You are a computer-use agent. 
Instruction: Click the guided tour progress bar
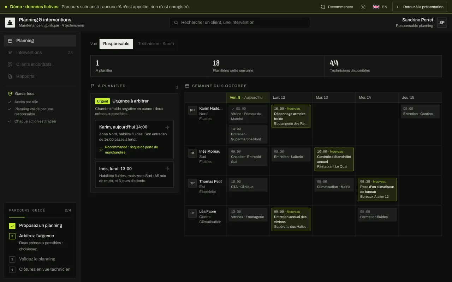coord(40,217)
